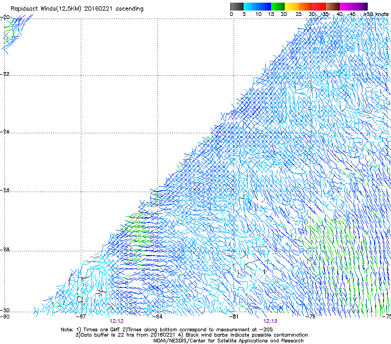Screen dimensions: 391x344
Task: Click the '-30' latitude axis label
Action: pos(5,311)
